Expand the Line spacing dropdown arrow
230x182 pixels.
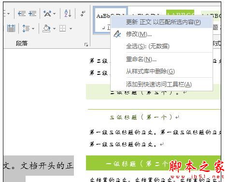pyautogui.click(x=33, y=28)
